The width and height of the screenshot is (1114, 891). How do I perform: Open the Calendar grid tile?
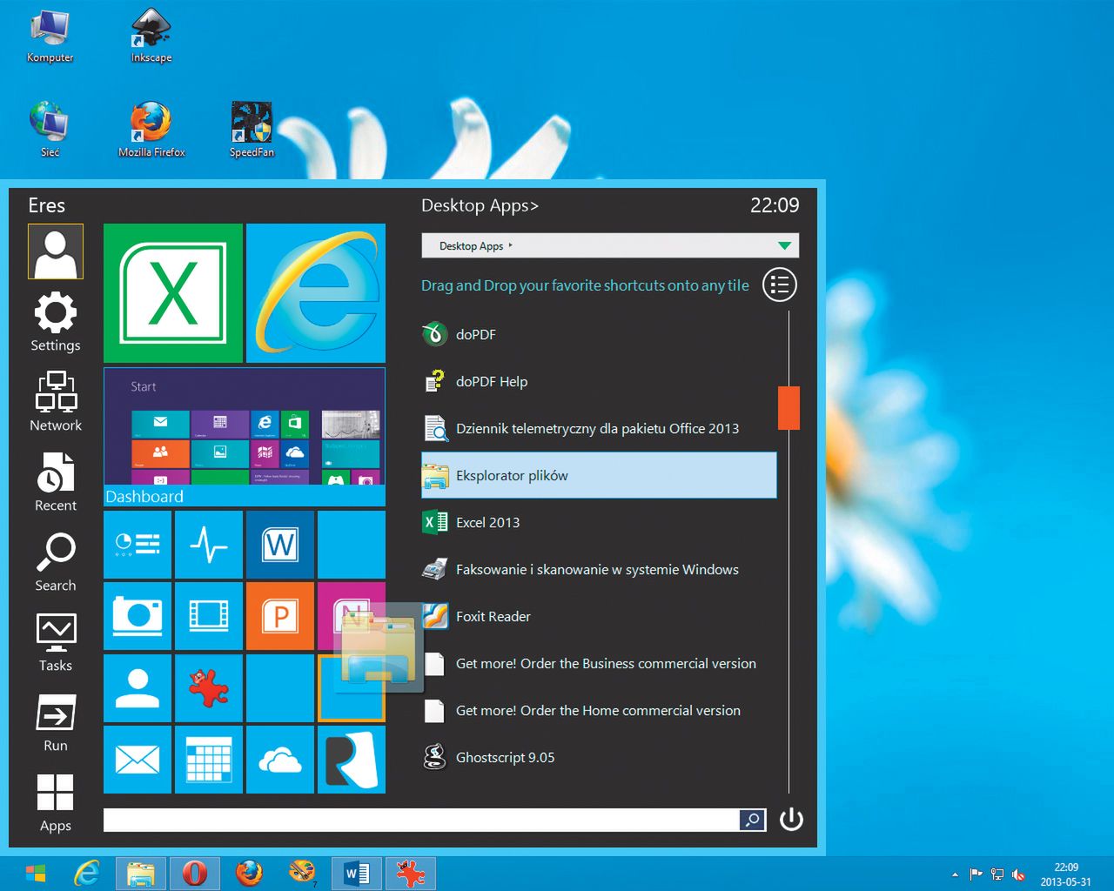tap(209, 760)
